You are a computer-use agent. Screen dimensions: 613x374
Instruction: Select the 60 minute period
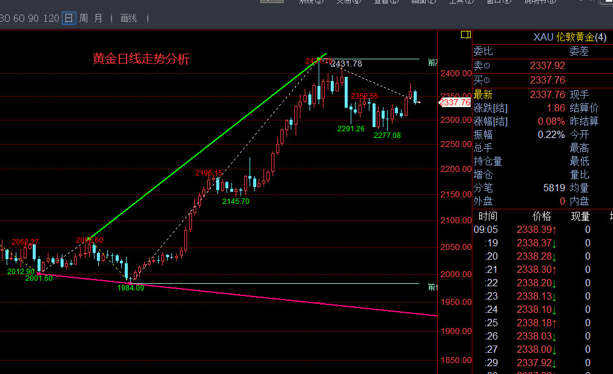(x=19, y=19)
